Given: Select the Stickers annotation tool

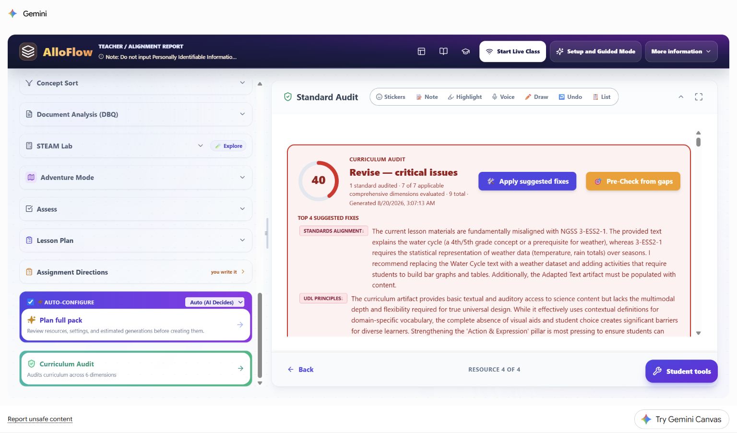Looking at the screenshot, I should tap(391, 97).
